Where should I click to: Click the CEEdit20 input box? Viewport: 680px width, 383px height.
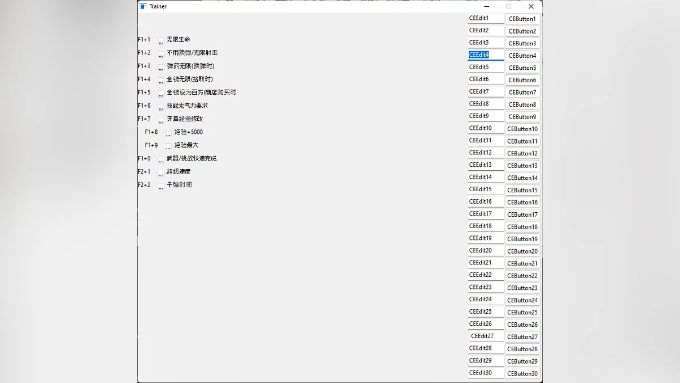pyautogui.click(x=486, y=250)
